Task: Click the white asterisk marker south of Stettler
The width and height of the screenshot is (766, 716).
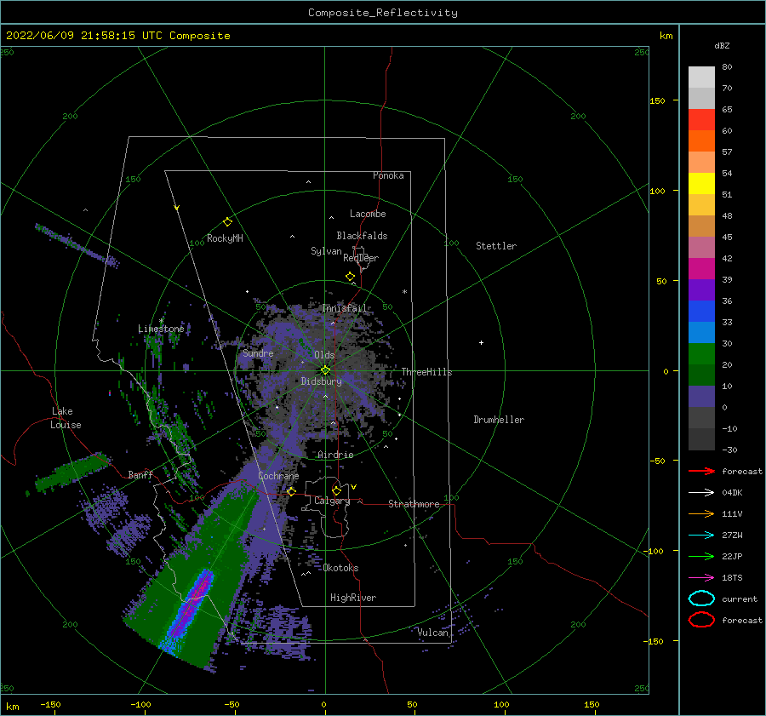Action: point(404,292)
